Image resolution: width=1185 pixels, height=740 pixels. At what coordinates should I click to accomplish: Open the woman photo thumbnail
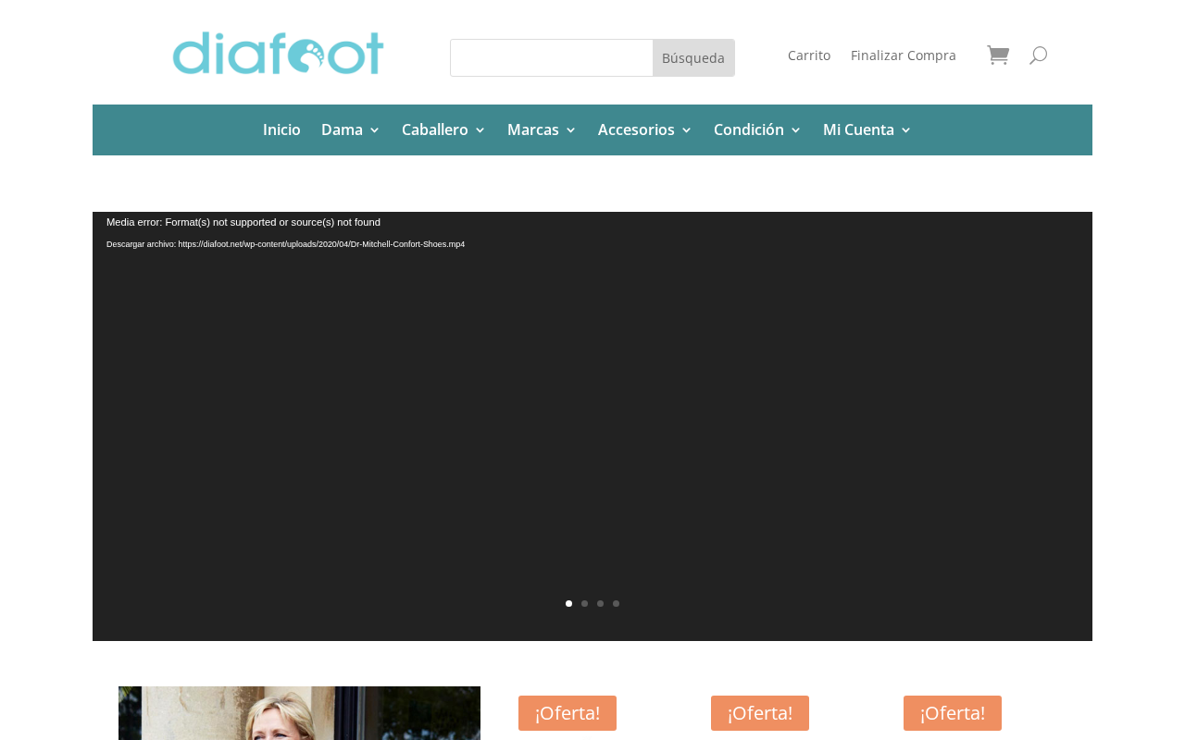[x=299, y=713]
